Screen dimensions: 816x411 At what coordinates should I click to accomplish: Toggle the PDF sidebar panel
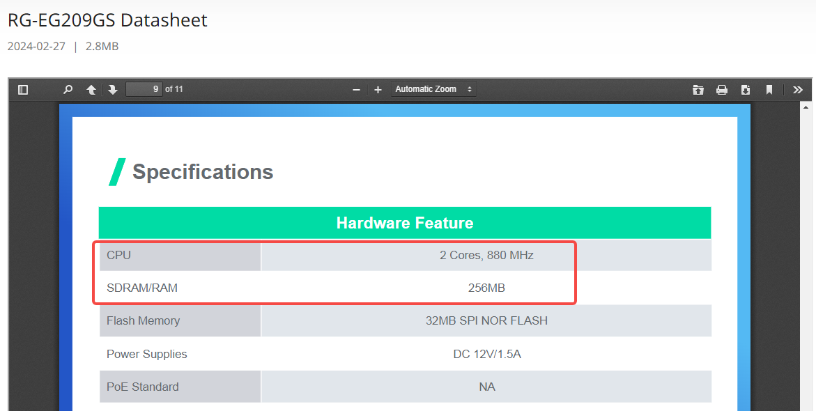(23, 89)
